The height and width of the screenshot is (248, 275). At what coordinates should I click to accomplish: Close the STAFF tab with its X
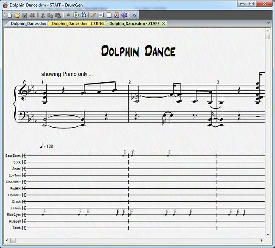tap(164, 23)
